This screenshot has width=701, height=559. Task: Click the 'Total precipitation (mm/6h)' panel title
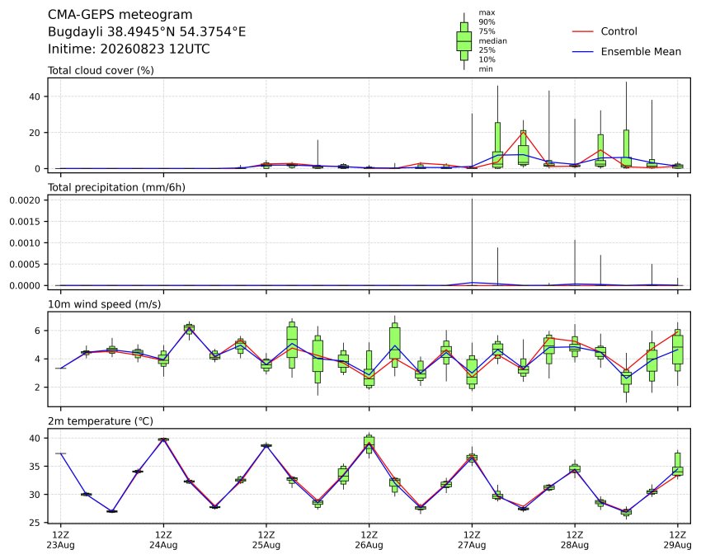[116, 187]
